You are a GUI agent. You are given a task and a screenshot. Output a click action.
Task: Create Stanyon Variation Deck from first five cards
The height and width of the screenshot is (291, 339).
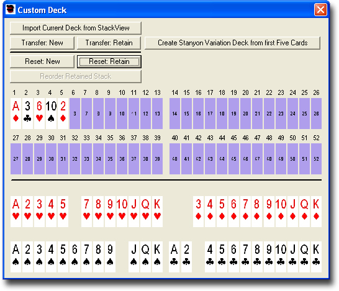click(x=232, y=43)
